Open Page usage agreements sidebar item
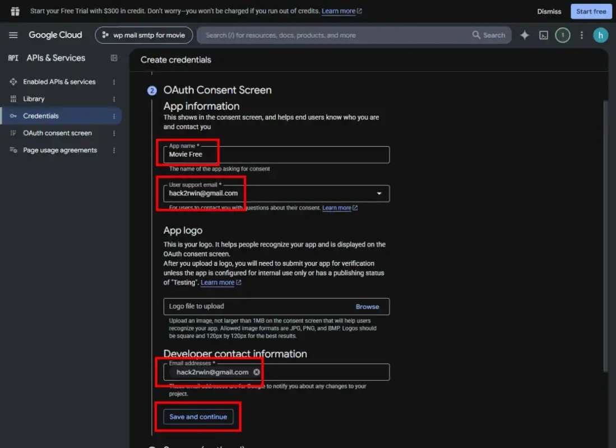 (60, 150)
